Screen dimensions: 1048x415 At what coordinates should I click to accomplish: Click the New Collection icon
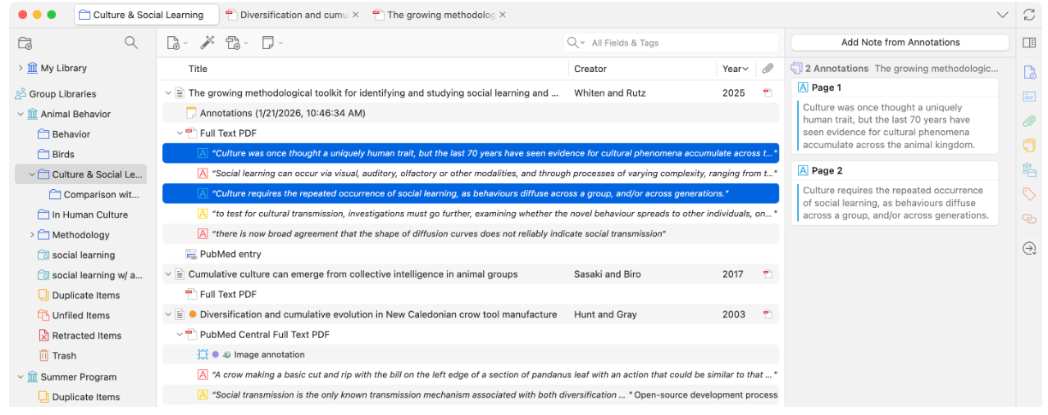point(25,43)
